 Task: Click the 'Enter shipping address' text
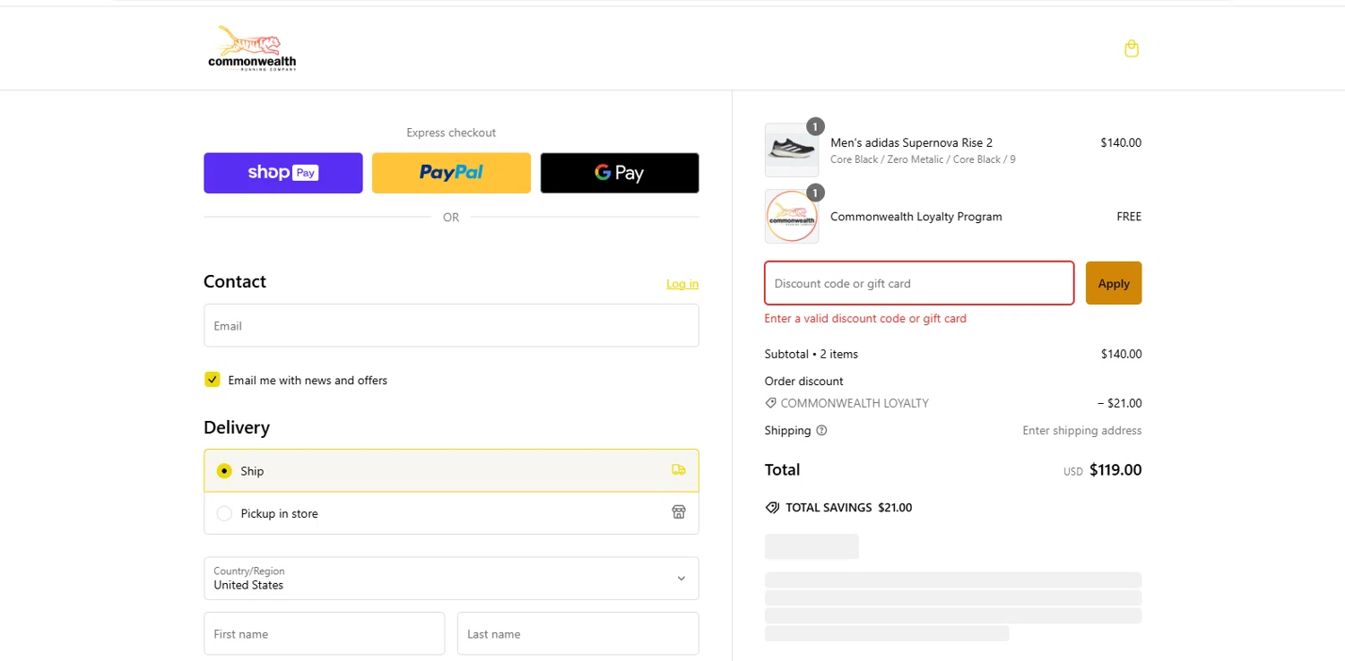(1082, 430)
